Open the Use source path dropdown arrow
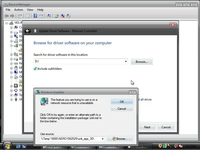The width and height of the screenshot is (200, 150). (x=102, y=139)
